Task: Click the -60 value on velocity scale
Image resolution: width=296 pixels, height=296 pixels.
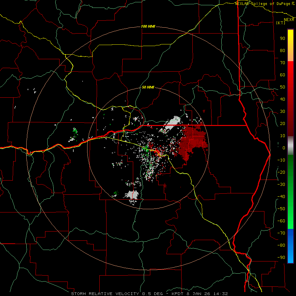Action: pyautogui.click(x=281, y=221)
